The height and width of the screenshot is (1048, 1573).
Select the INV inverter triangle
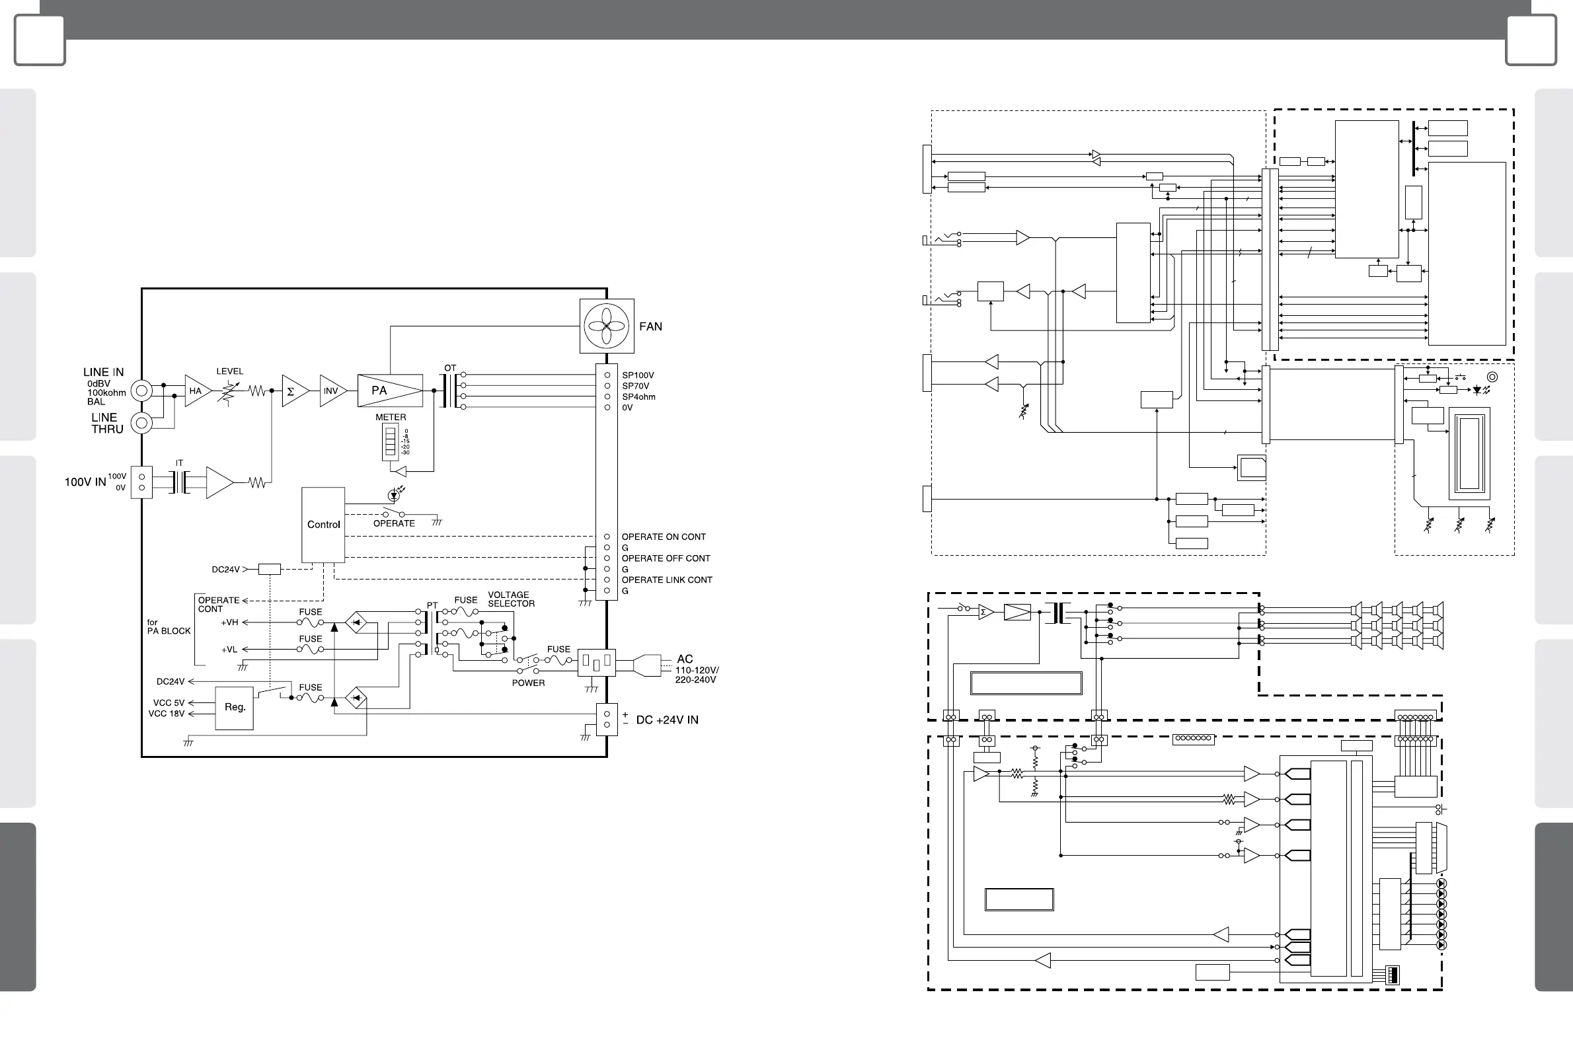click(x=332, y=391)
